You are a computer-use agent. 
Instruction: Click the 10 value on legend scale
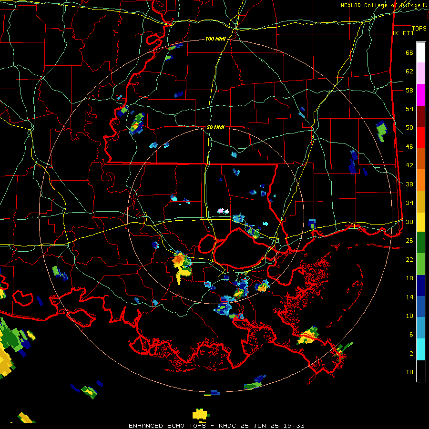(409, 316)
